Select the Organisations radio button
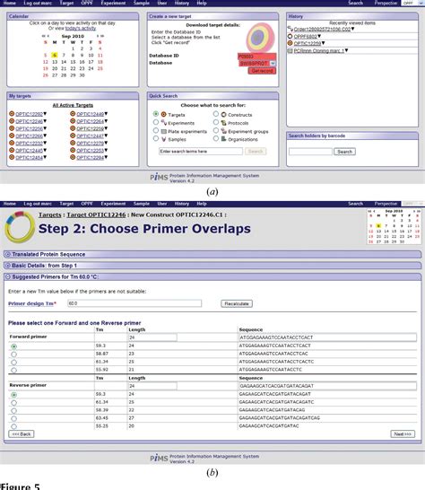This screenshot has height=490, width=425. tap(216, 138)
